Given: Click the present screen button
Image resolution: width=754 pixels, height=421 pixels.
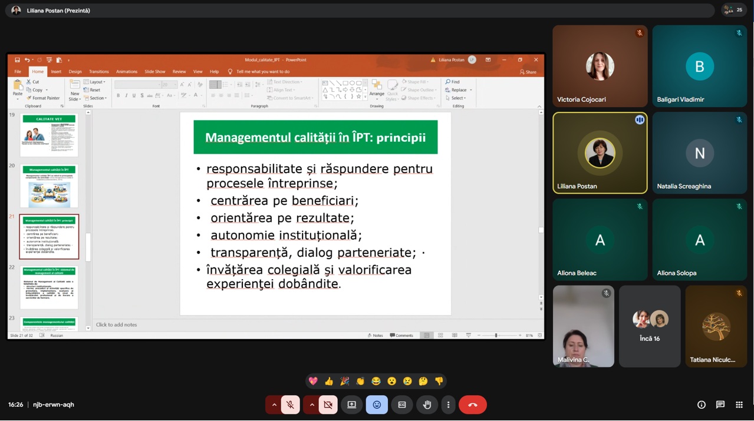Looking at the screenshot, I should (352, 405).
